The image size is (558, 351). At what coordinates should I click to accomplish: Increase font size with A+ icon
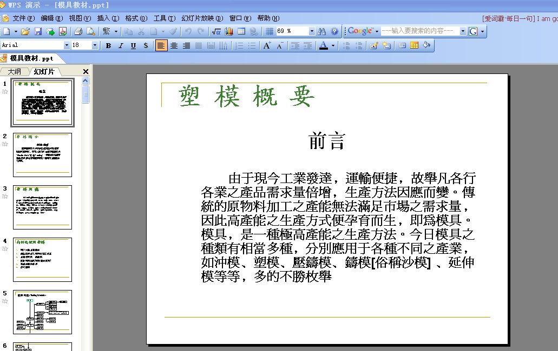tap(267, 45)
